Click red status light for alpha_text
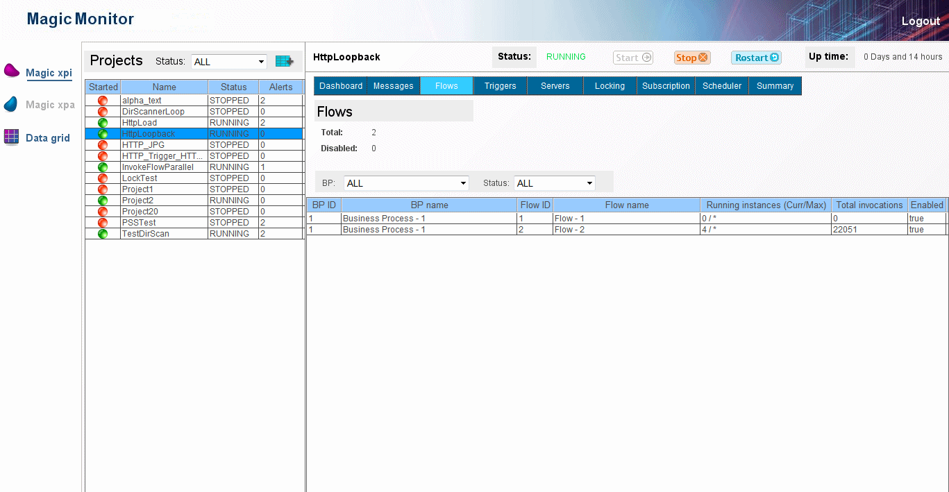Screen dimensions: 949x492 [103, 101]
